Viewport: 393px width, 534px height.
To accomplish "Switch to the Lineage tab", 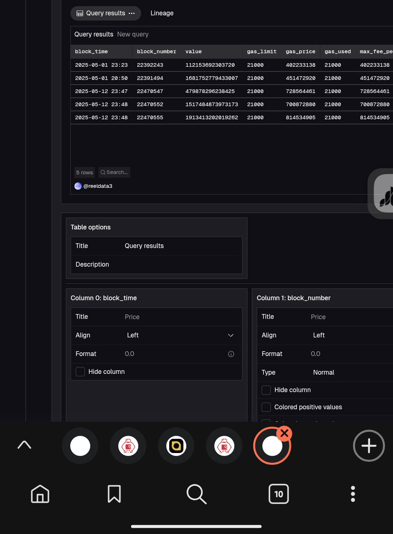I will click(162, 13).
